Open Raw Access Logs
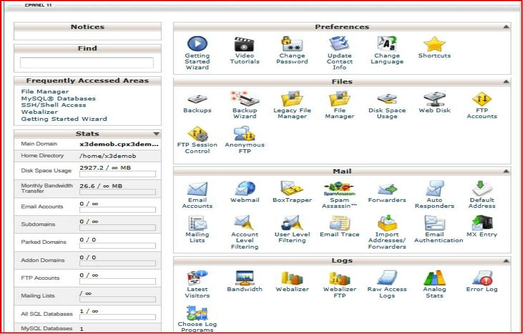The height and width of the screenshot is (334, 523). click(387, 278)
